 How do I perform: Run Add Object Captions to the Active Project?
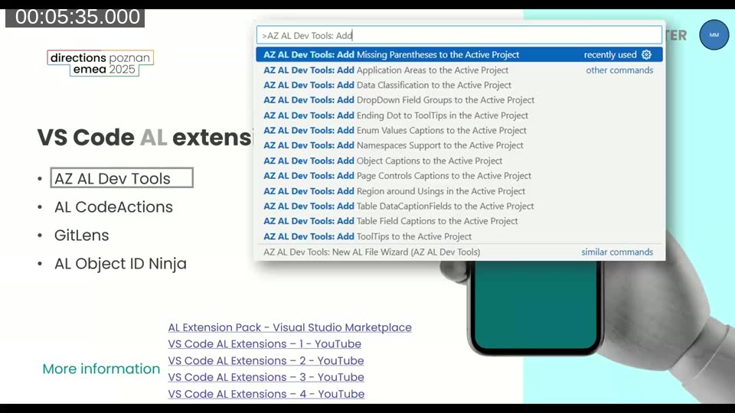click(459, 161)
